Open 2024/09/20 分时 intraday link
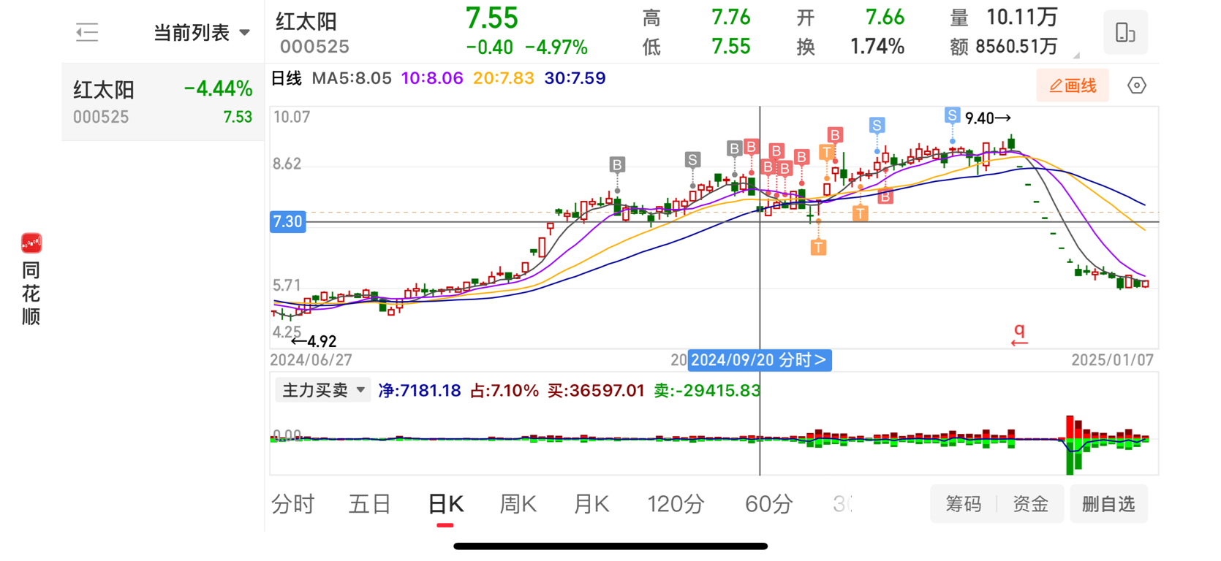1221x561 pixels. (759, 360)
